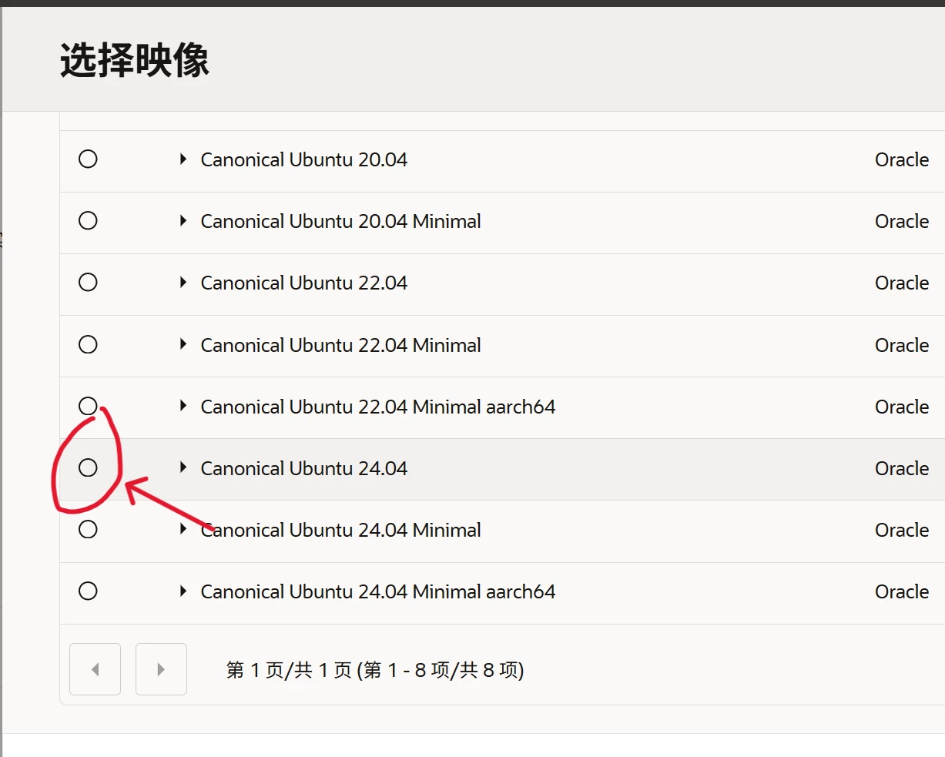Click the text Canonical Ubuntu 24.04 Minimal
Image resolution: width=945 pixels, height=757 pixels.
tap(340, 530)
